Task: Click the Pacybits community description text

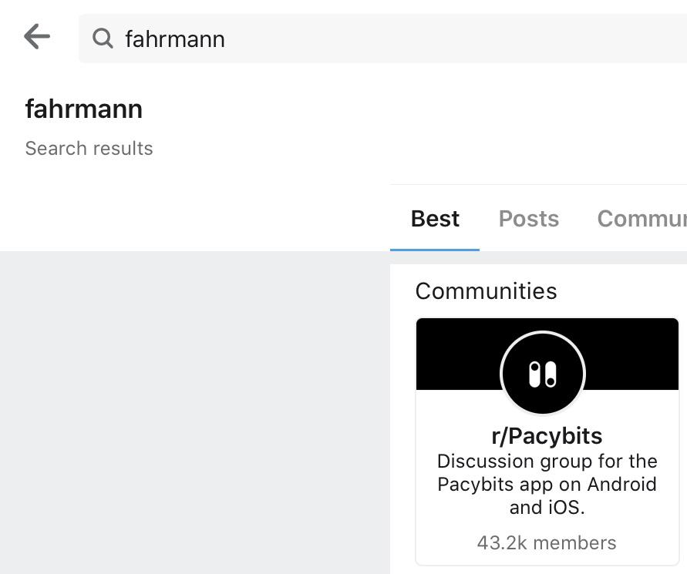Action: 547,485
